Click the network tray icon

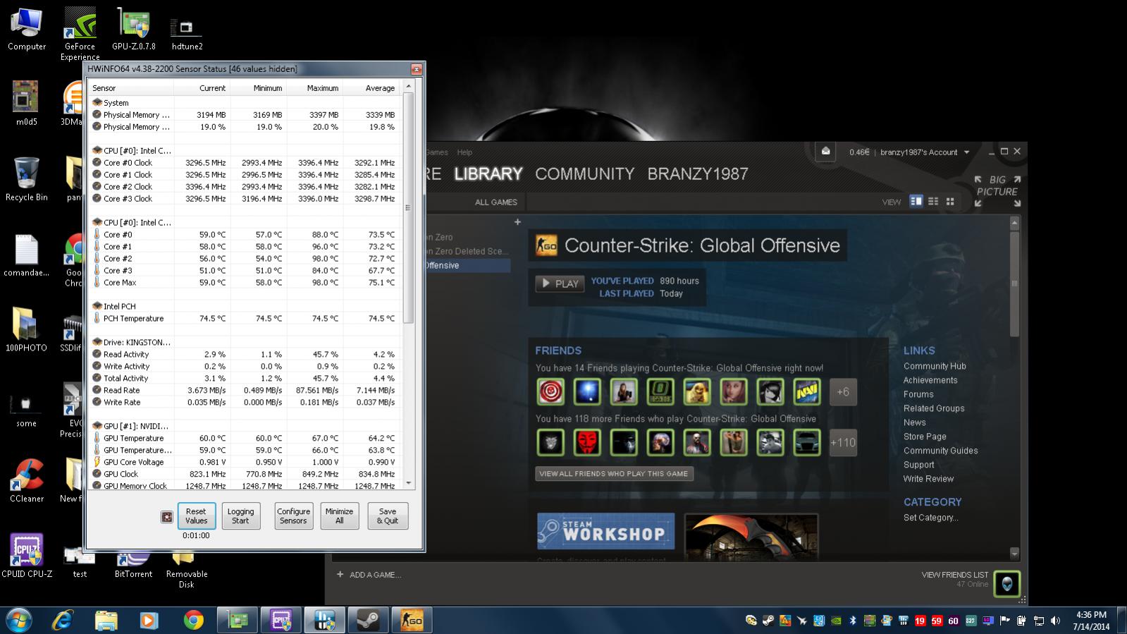(1038, 621)
